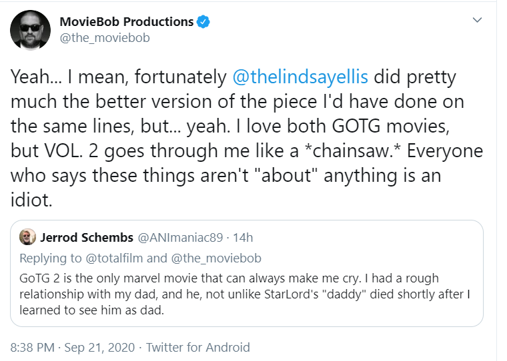507x361 pixels.
Task: Open the quoted tweet text about GoTG 2
Action: [x=244, y=294]
